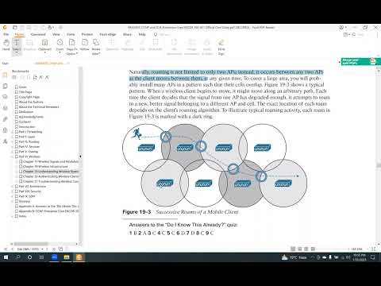Open the Layers panel icon in sidebar
Screen dimensions: 381x286
(5, 97)
